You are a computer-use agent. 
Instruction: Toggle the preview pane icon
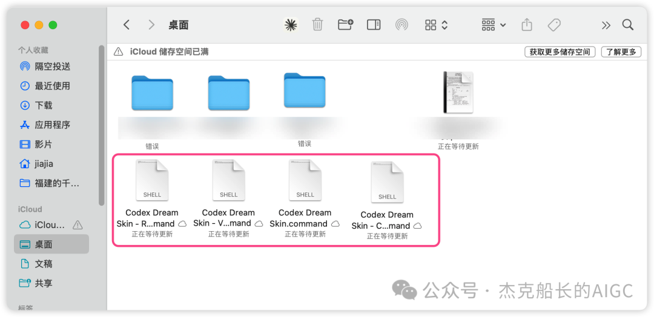click(x=374, y=25)
